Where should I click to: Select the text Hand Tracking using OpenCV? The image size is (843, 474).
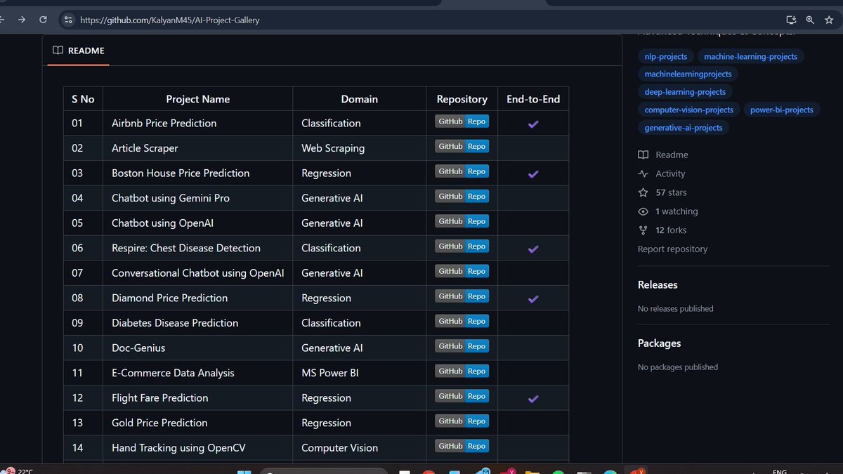point(178,447)
